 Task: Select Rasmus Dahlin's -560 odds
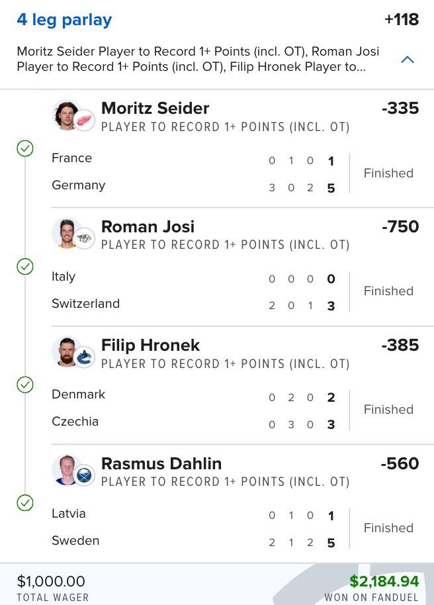pyautogui.click(x=400, y=463)
